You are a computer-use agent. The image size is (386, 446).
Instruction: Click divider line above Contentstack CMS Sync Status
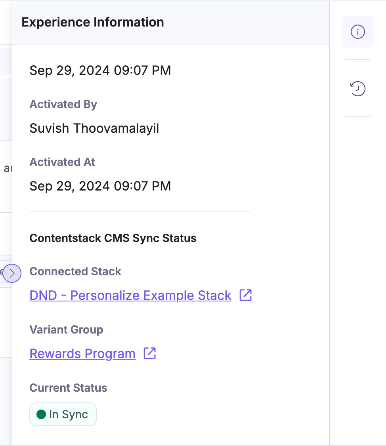click(x=140, y=212)
